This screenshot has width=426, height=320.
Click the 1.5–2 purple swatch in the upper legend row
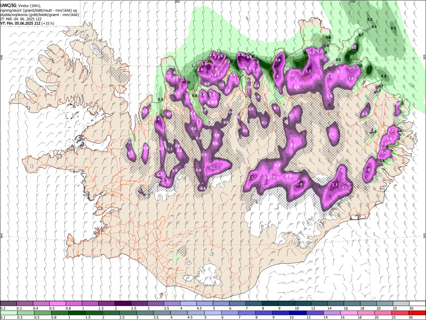[x=106, y=303]
